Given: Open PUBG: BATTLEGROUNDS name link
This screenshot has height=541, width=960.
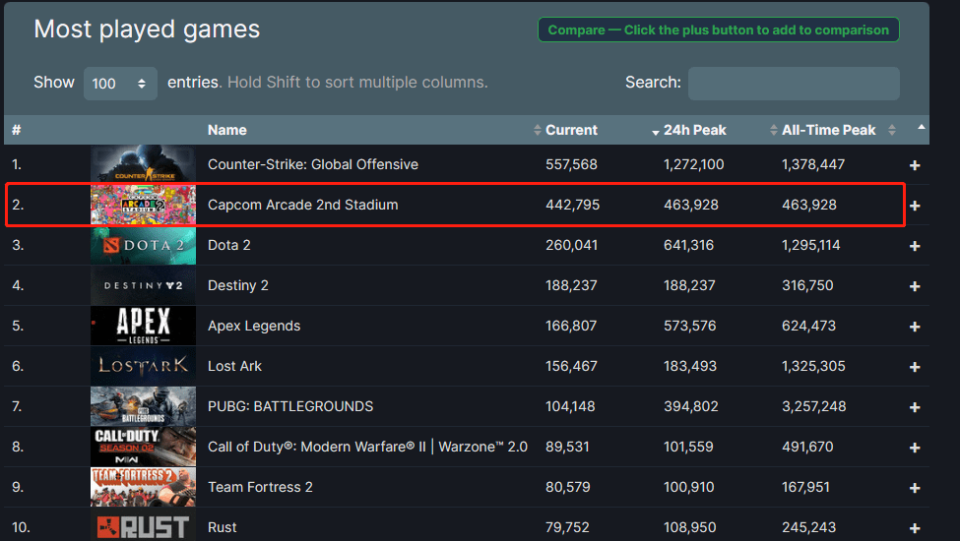Looking at the screenshot, I should tap(290, 406).
